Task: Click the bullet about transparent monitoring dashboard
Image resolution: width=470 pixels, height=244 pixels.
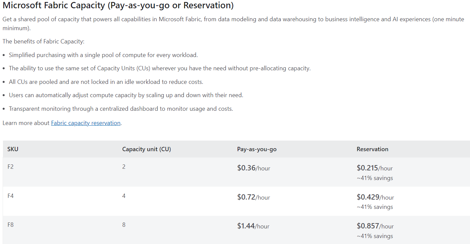Action: [121, 109]
